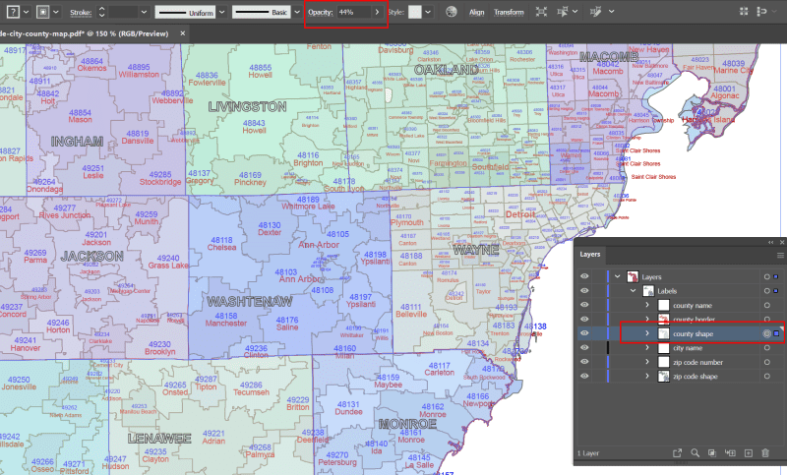Click the Opacity label link

(x=321, y=12)
